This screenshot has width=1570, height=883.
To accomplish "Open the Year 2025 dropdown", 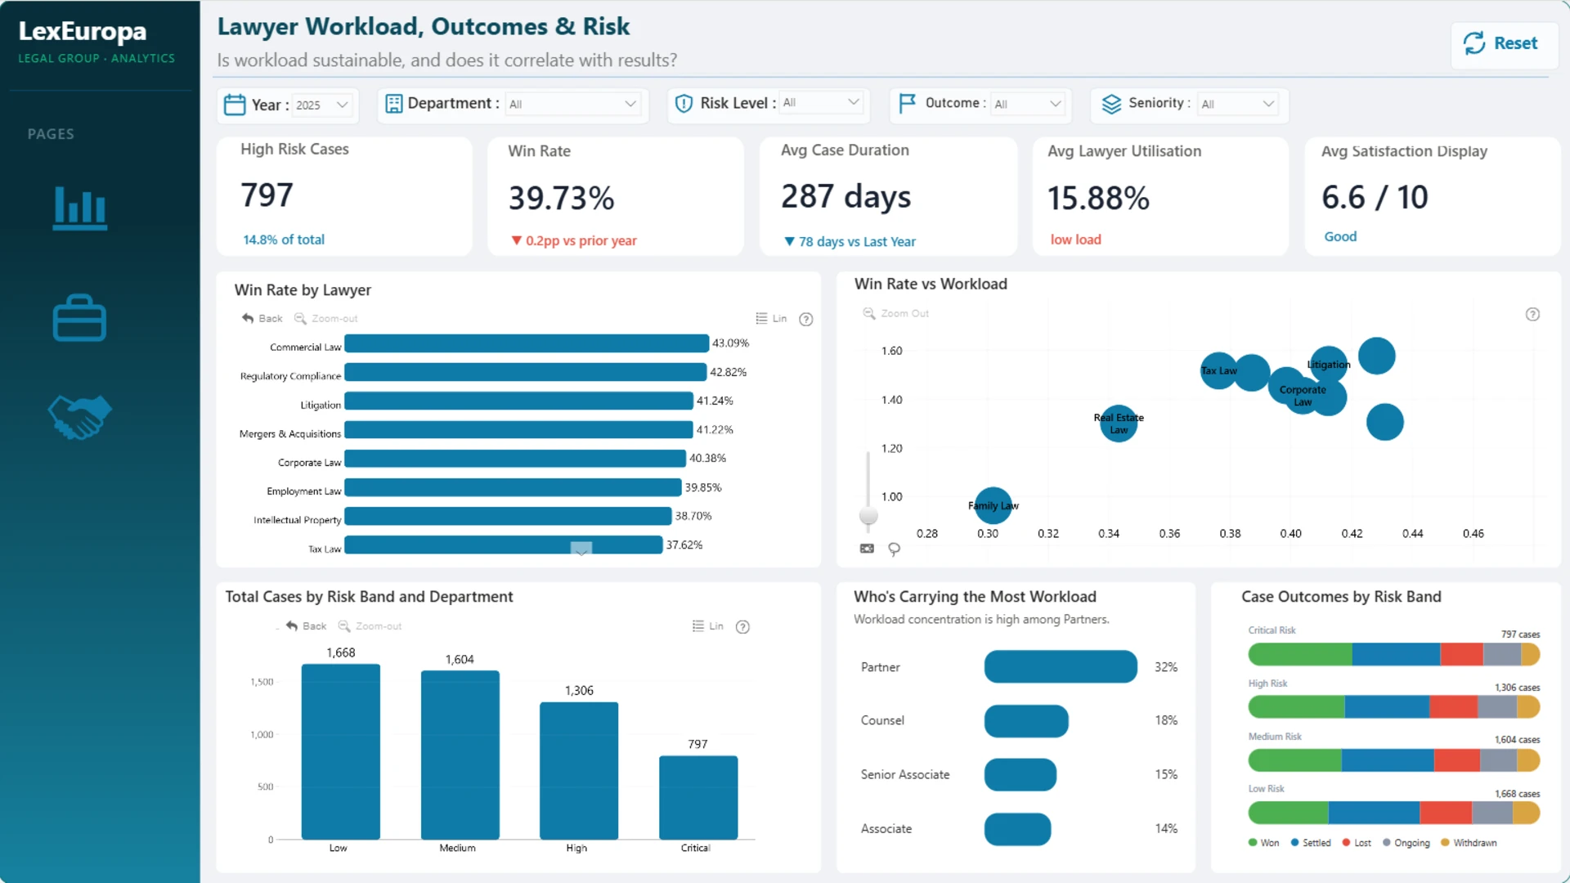I will click(x=323, y=105).
